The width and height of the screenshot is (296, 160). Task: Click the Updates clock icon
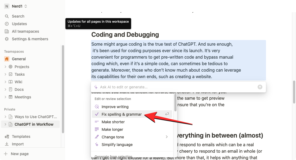pos(7,24)
